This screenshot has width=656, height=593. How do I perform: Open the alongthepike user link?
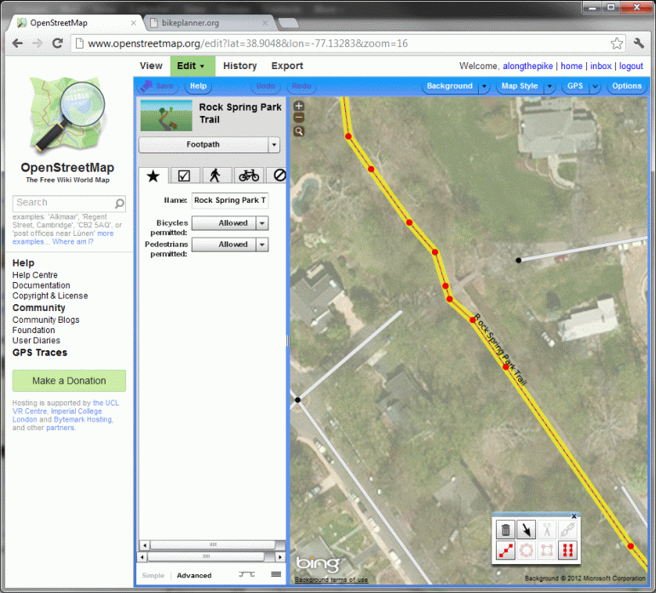(527, 66)
